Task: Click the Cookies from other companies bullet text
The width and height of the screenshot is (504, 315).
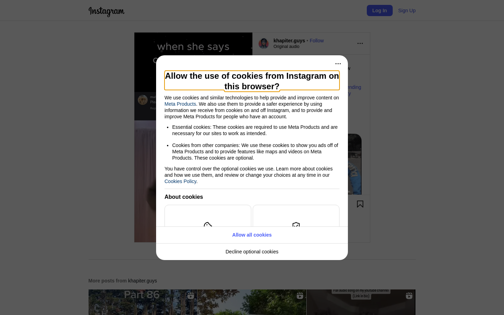Action: [x=255, y=152]
